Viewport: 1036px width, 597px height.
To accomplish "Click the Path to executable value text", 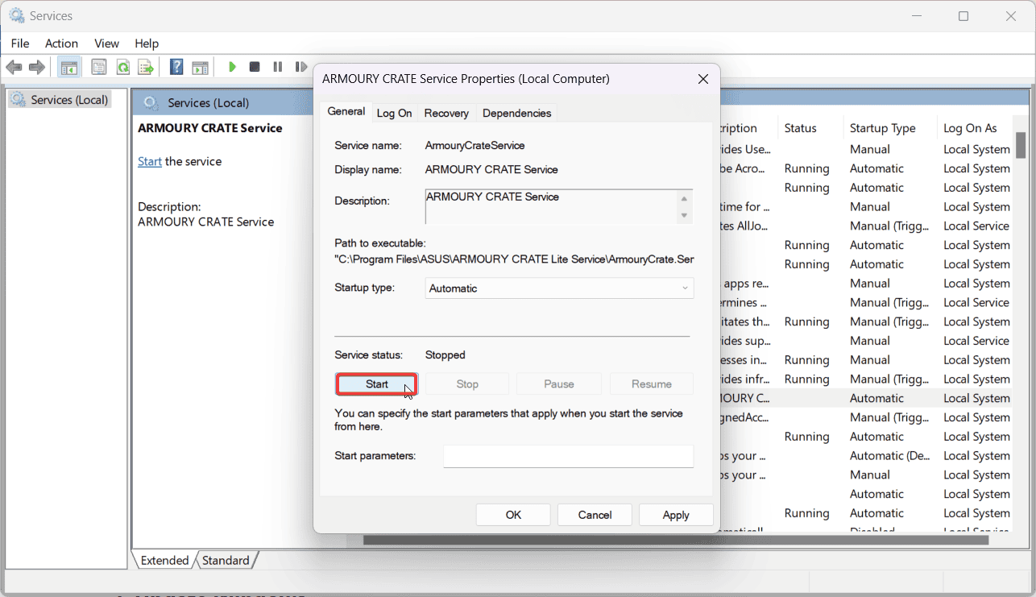I will [514, 259].
